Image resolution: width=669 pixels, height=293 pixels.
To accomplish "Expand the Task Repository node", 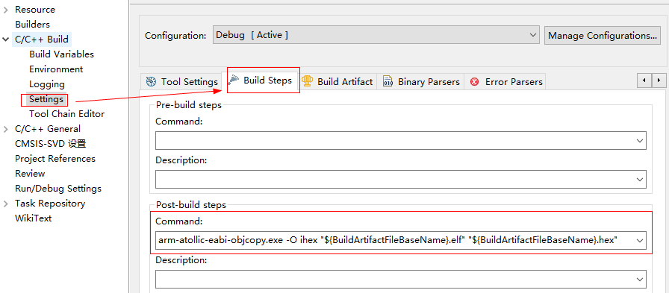I will coord(6,203).
